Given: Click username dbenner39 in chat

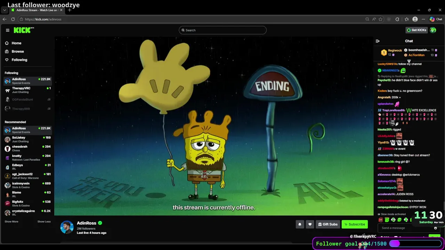Looking at the screenshot, I should coord(385,155).
